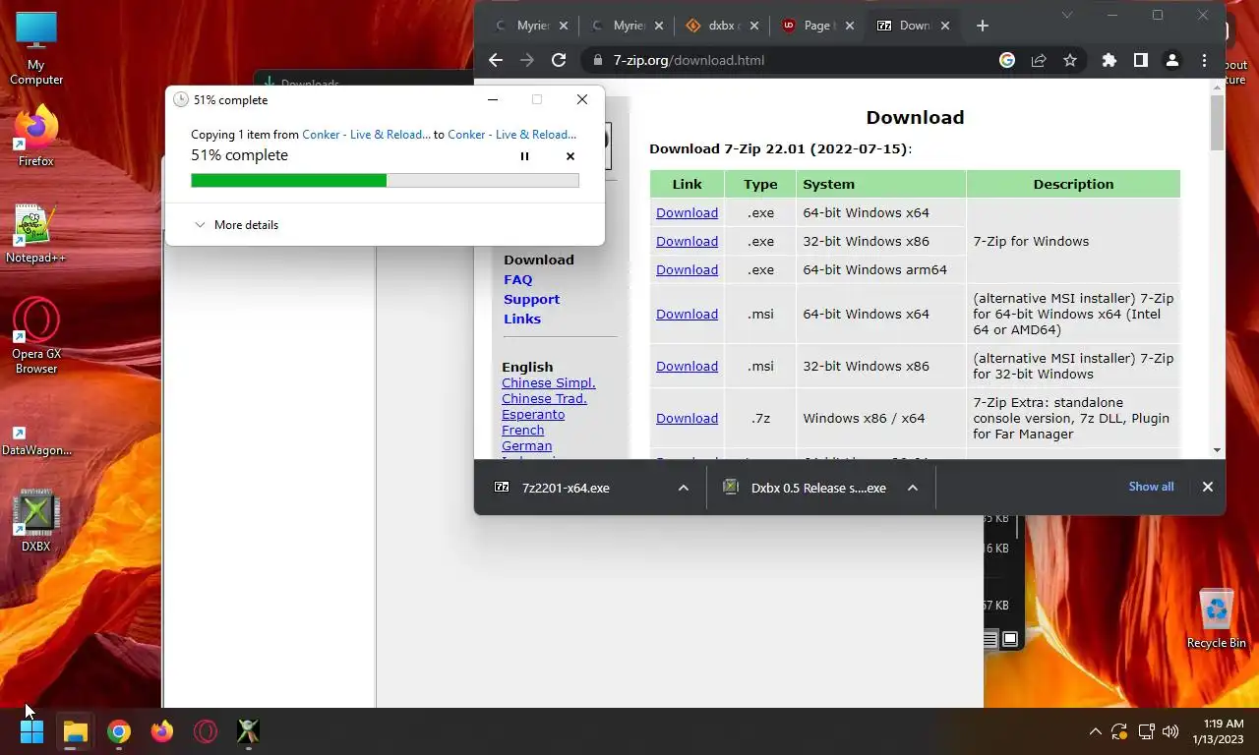Download the 32-bit Windows x86 .msi
The image size is (1259, 755).
point(687,366)
